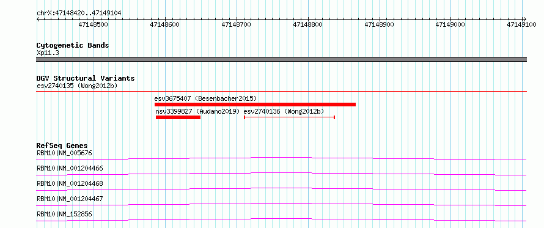
Task: Click the Cytogenetic Bands track heading
Action: (x=73, y=45)
